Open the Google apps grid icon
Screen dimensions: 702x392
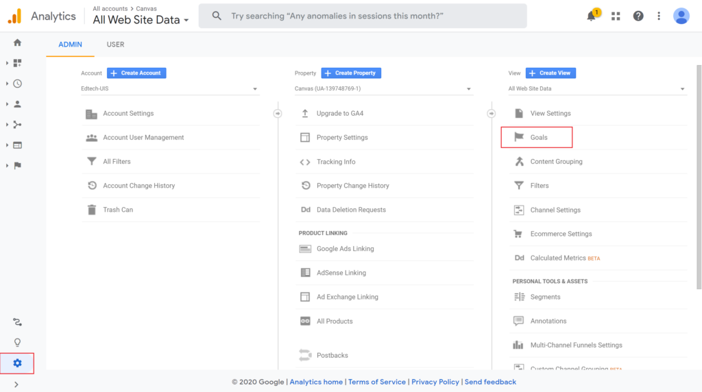coord(616,16)
